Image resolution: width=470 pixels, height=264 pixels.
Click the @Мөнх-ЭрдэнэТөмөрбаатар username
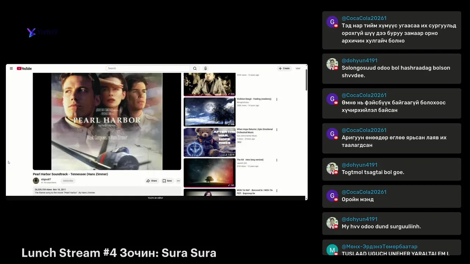coord(380,247)
